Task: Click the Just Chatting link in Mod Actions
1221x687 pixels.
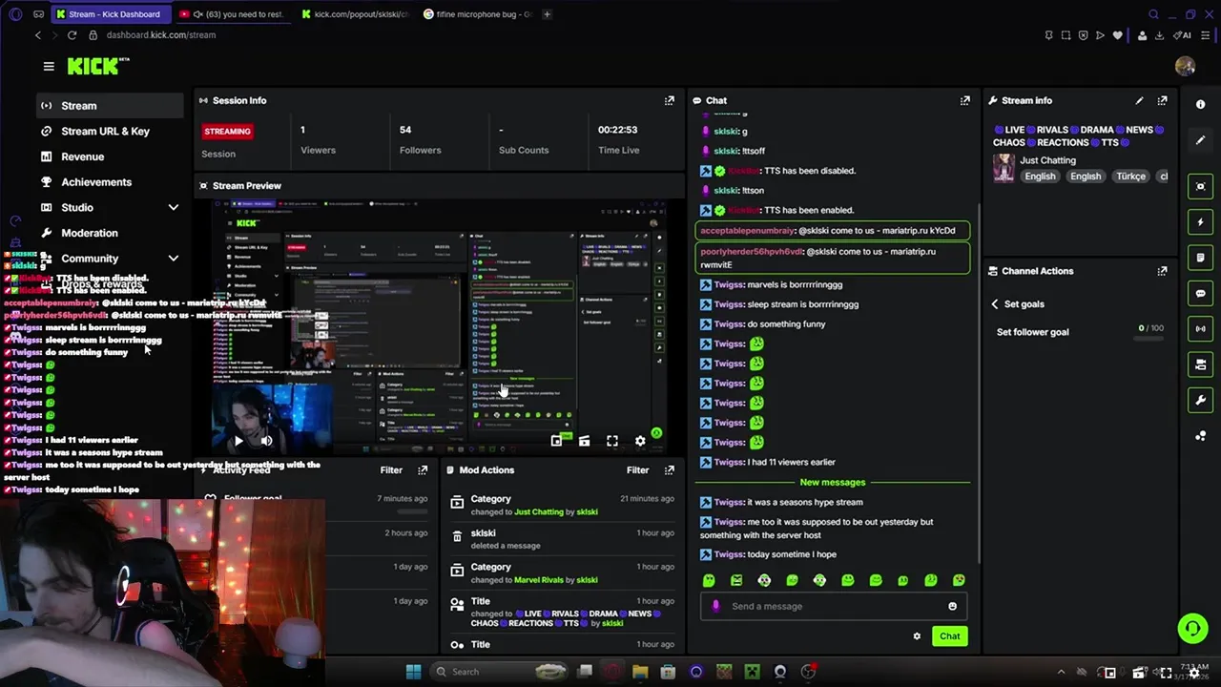Action: pyautogui.click(x=539, y=512)
